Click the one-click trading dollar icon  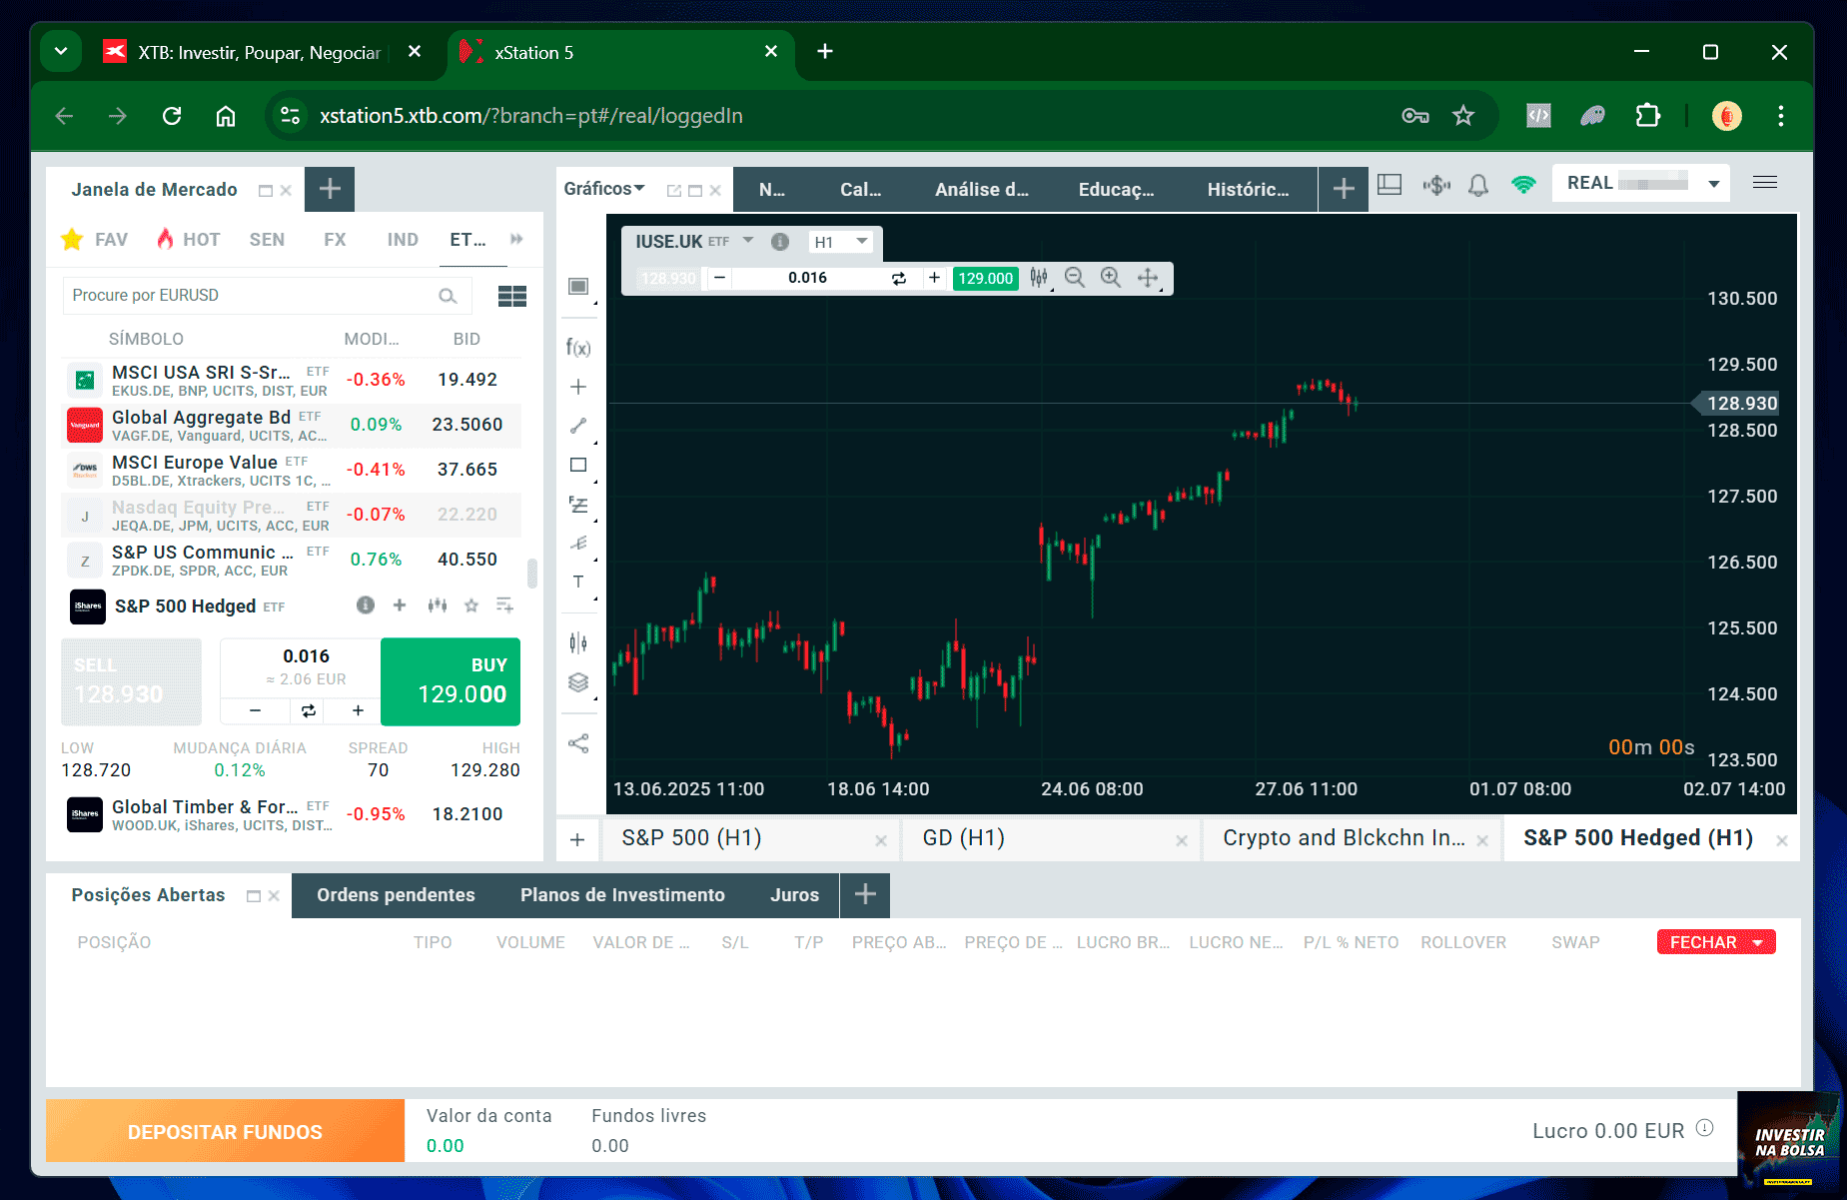pyautogui.click(x=1436, y=185)
